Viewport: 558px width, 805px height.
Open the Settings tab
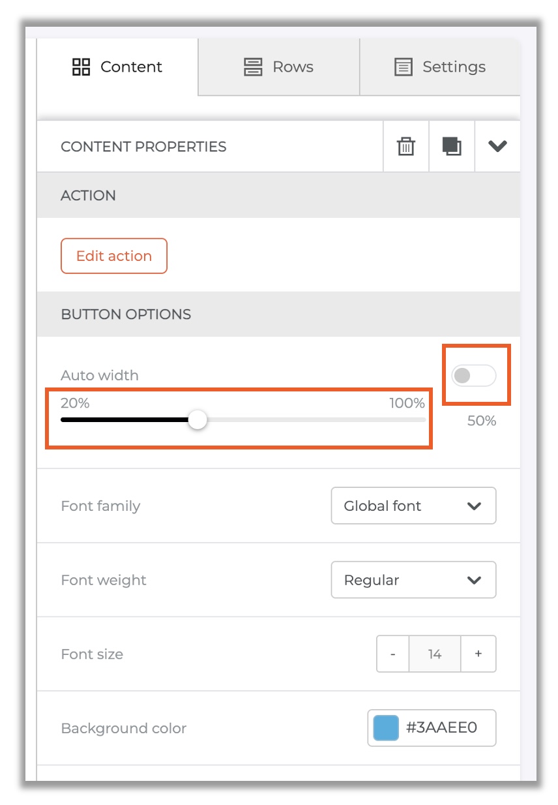[440, 67]
